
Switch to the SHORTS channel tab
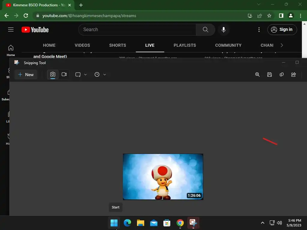[x=118, y=45]
